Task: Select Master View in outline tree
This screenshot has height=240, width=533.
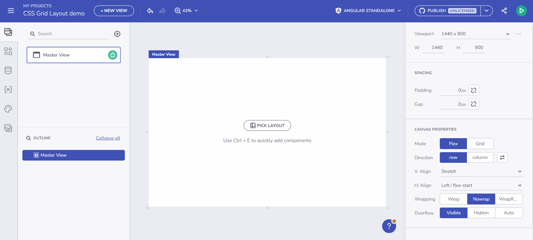Action: [74, 155]
